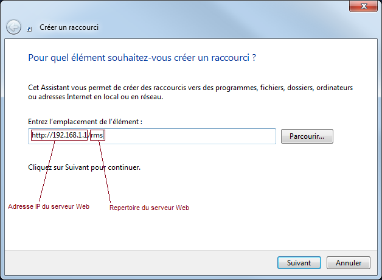Click the 'Cet Assistant vous permet' description line
This screenshot has height=280, width=382.
click(x=190, y=88)
